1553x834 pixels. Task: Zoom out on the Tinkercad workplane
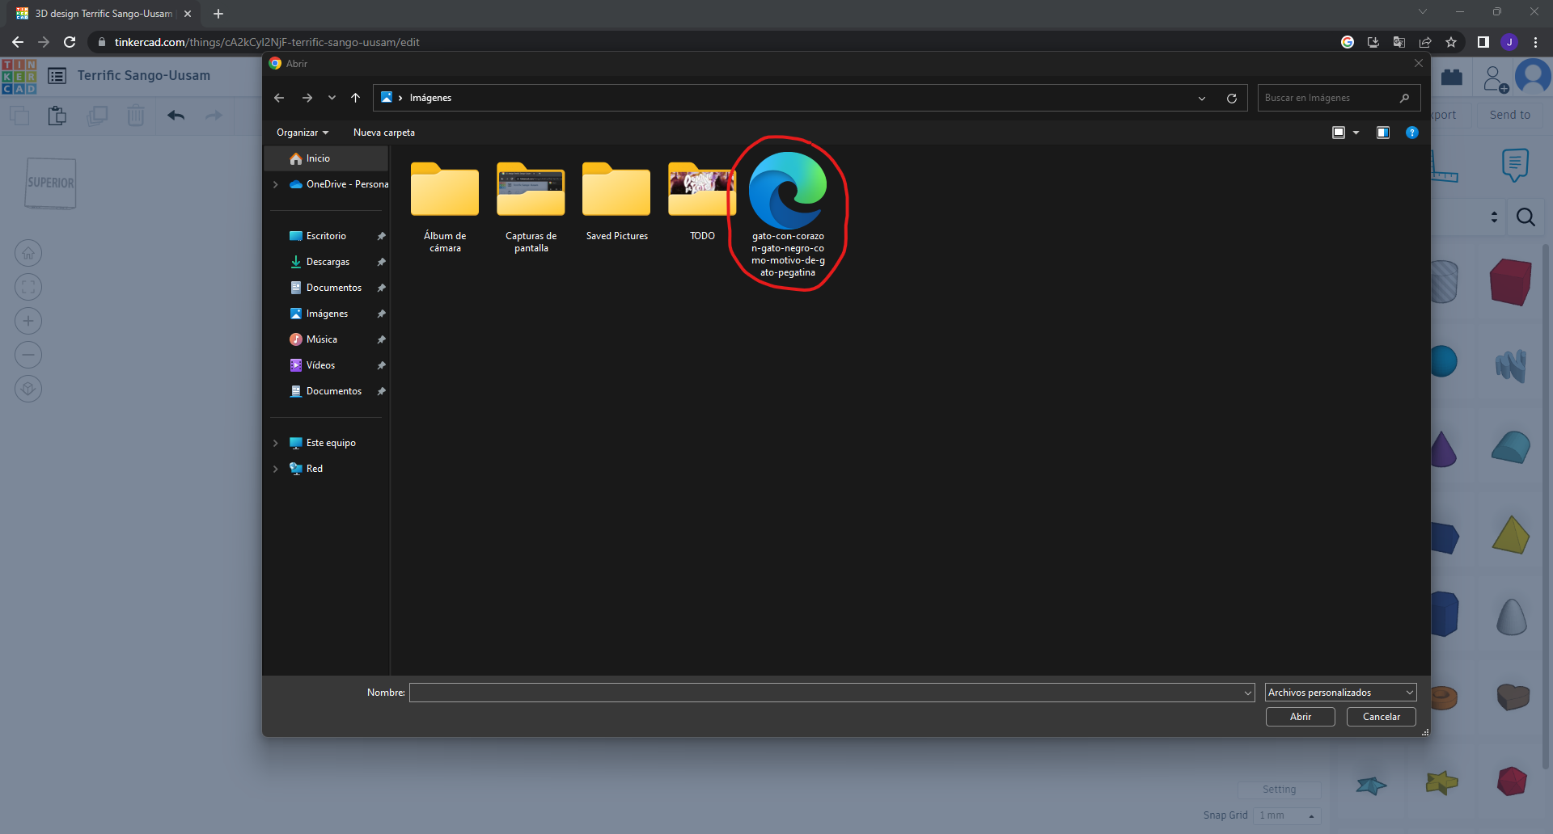pos(28,355)
